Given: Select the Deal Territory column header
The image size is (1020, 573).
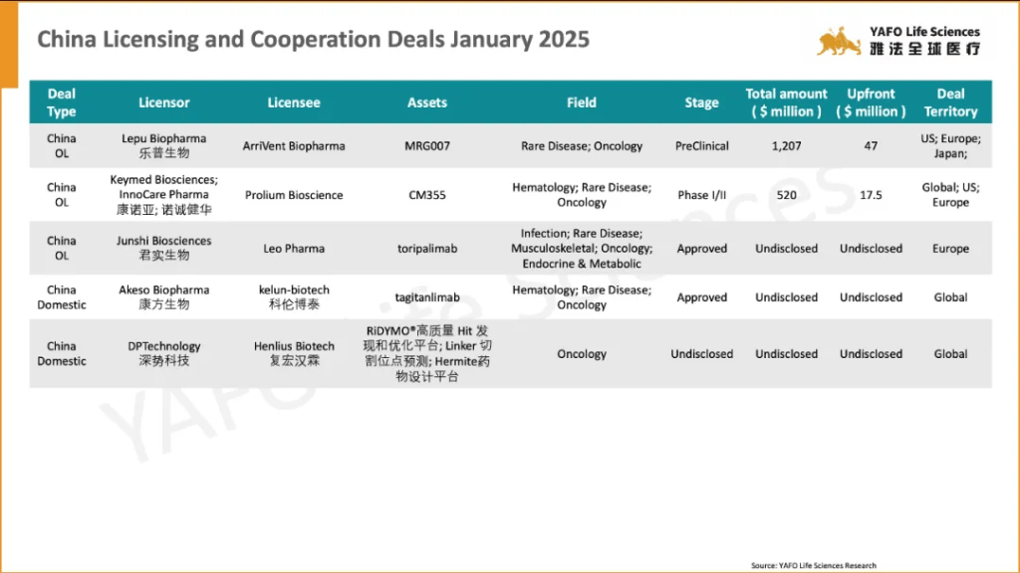Looking at the screenshot, I should tap(950, 102).
